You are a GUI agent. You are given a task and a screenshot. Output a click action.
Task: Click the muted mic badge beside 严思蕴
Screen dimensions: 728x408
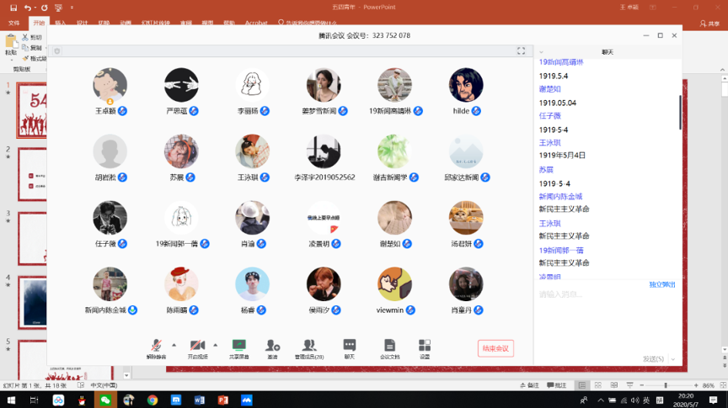[194, 111]
